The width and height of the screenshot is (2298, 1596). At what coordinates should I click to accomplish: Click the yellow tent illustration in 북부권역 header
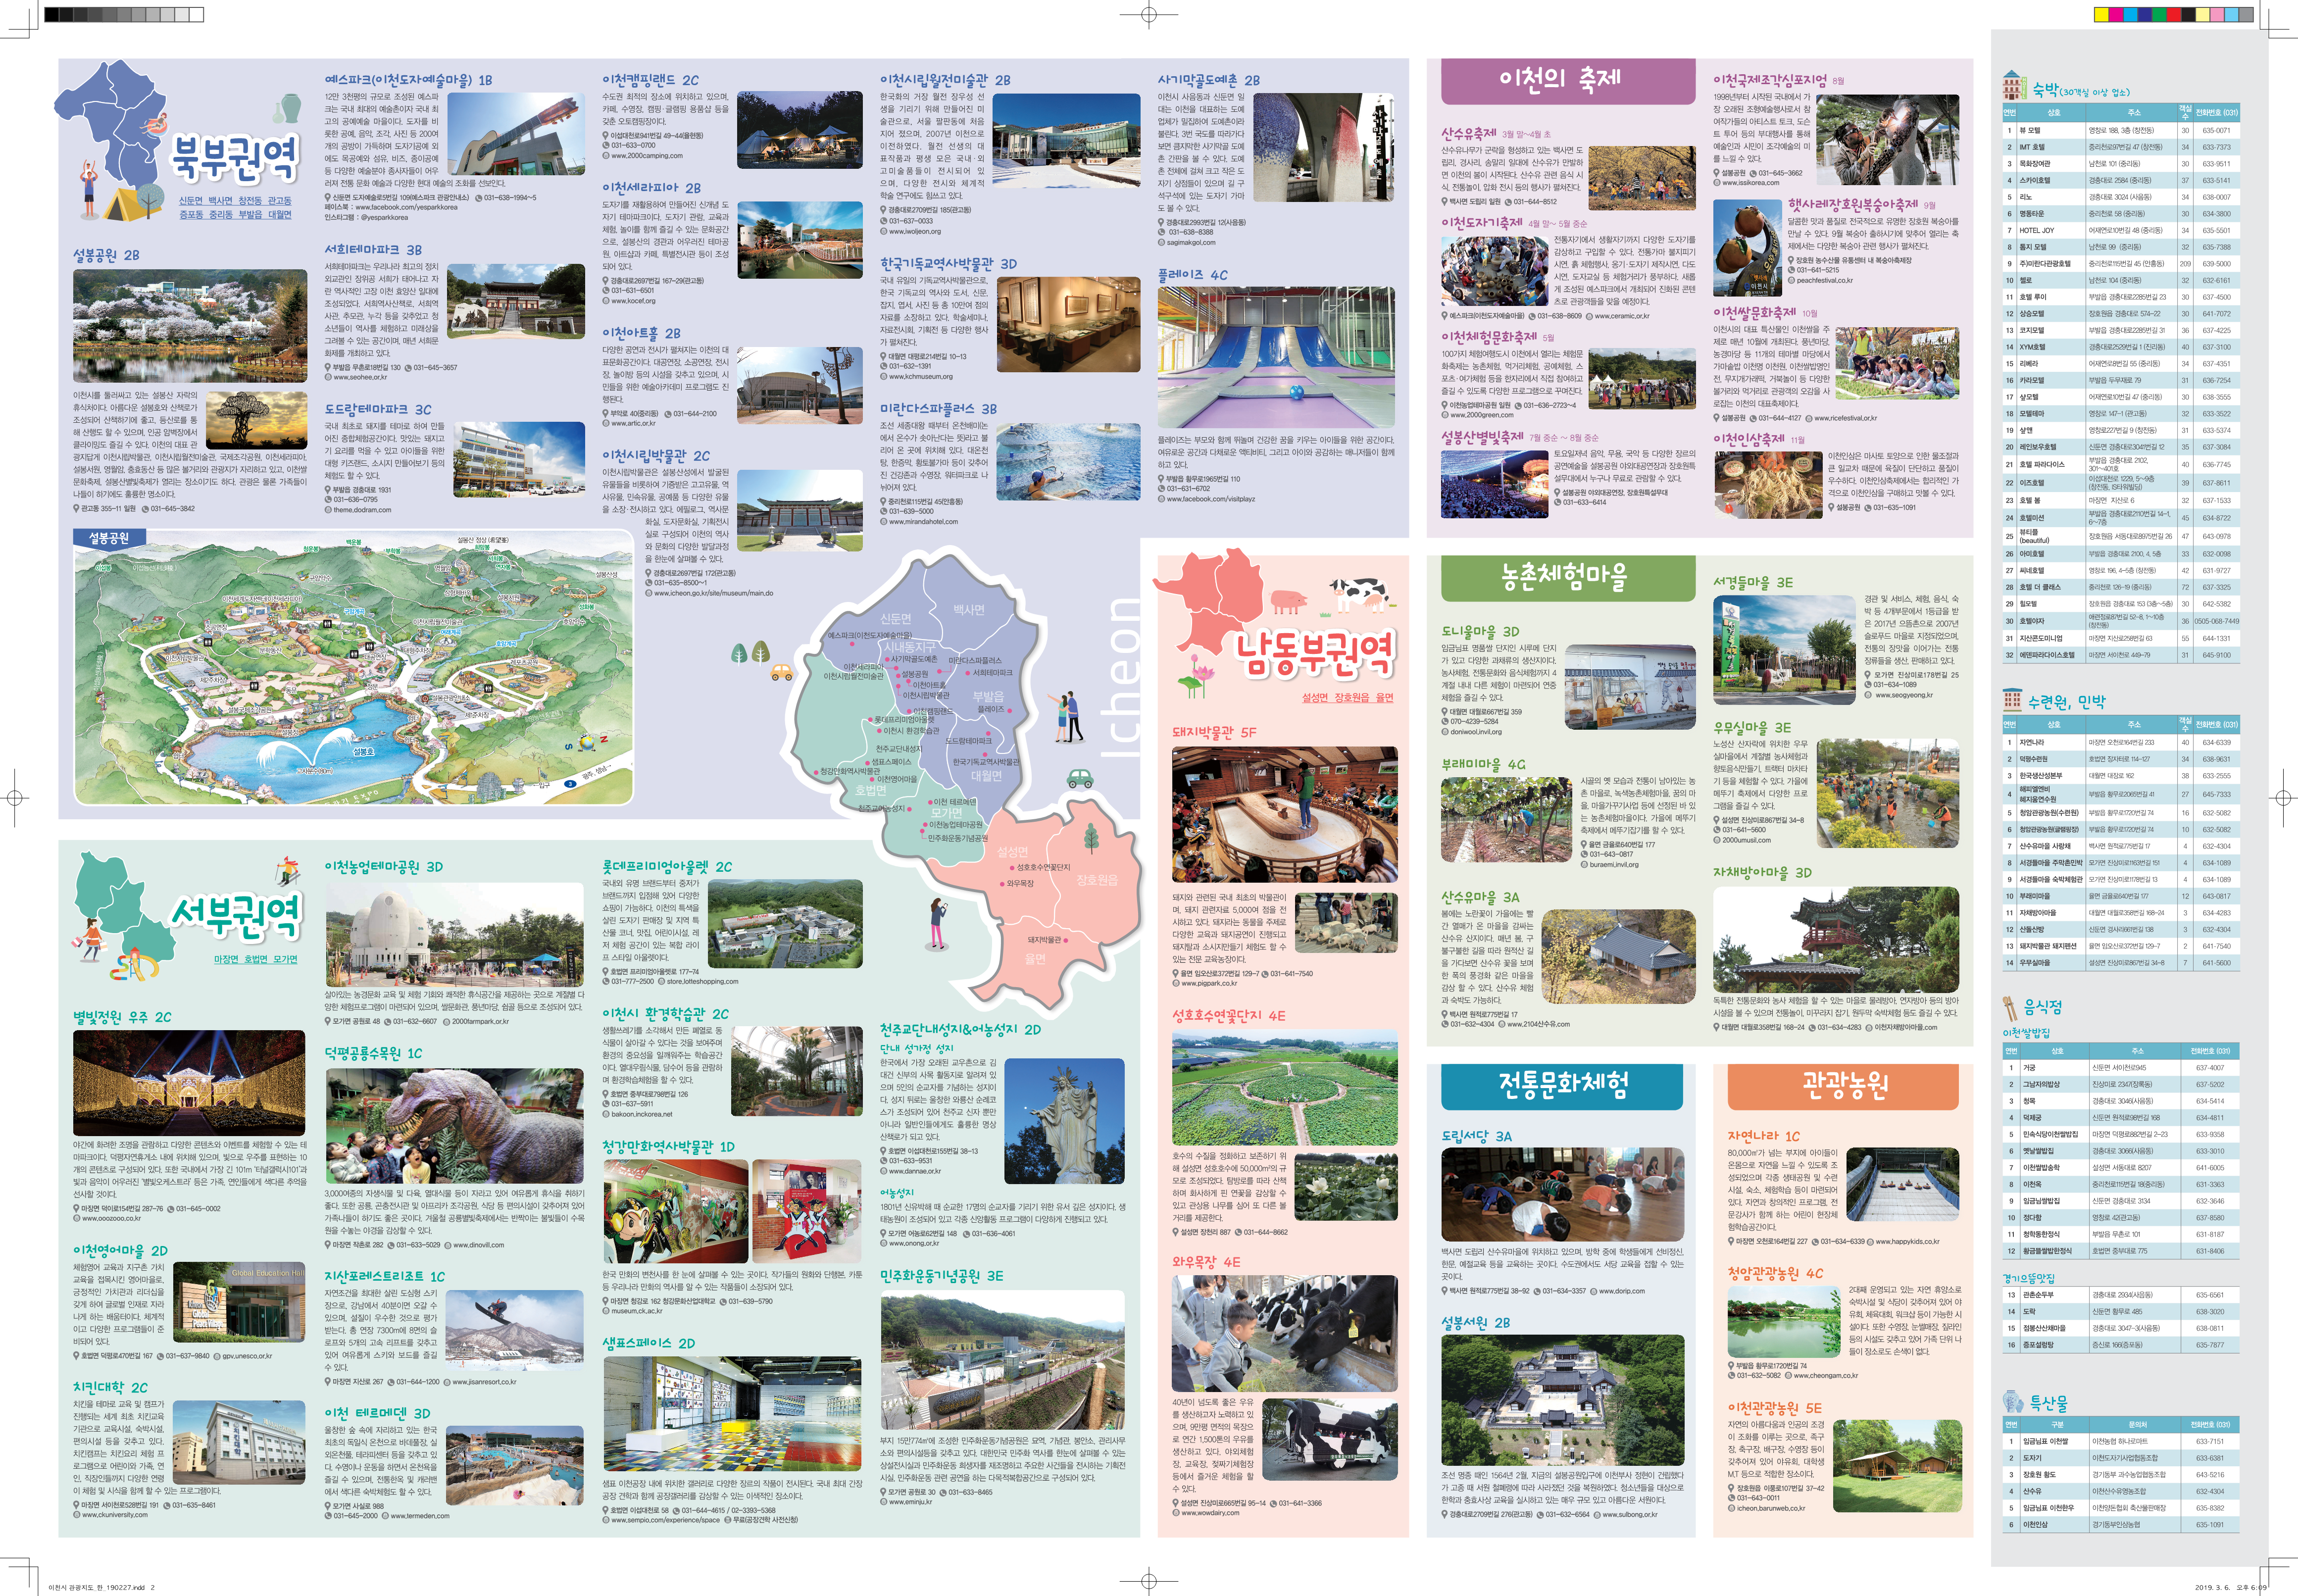[x=131, y=204]
